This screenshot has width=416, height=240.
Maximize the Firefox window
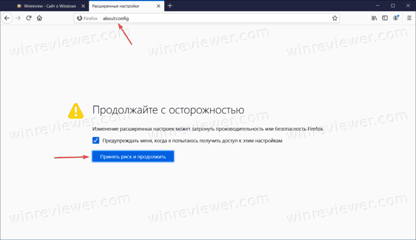(x=393, y=6)
